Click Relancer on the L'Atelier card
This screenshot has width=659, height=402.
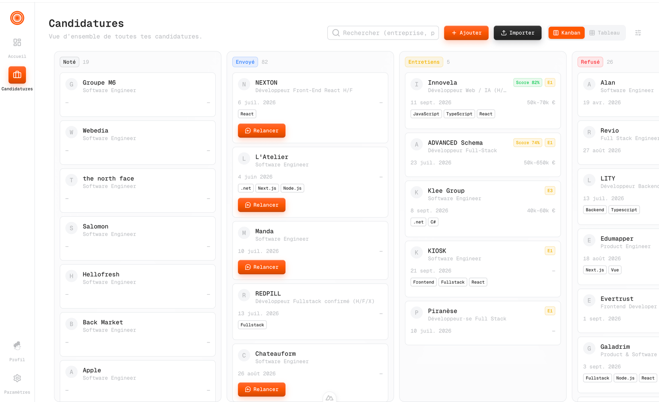(x=262, y=205)
